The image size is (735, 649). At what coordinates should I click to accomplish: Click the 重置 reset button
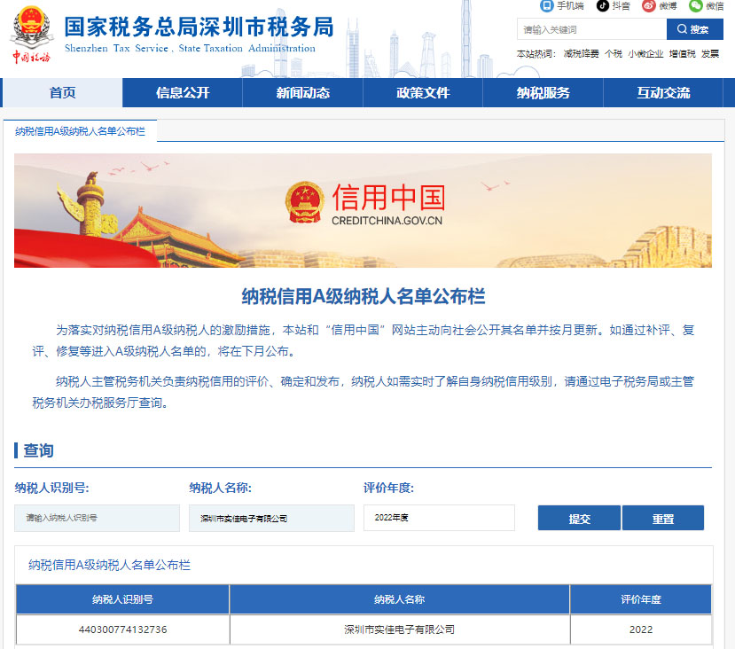coord(663,519)
